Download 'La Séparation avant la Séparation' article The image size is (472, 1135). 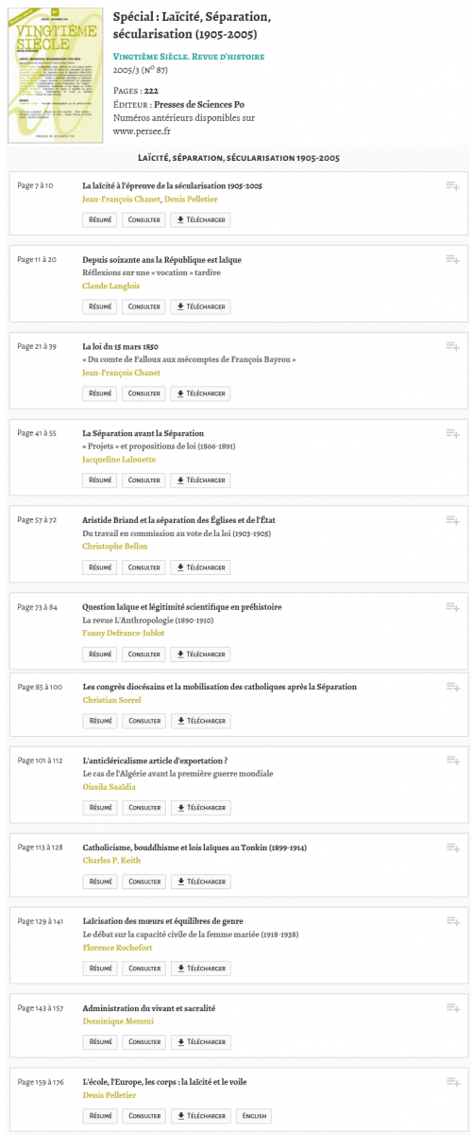pos(200,480)
